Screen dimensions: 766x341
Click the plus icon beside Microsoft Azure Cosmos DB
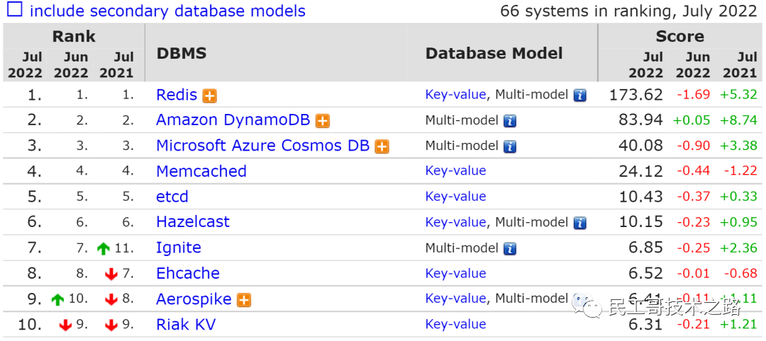coord(382,146)
